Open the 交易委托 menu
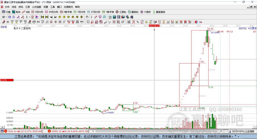 coord(68,7)
